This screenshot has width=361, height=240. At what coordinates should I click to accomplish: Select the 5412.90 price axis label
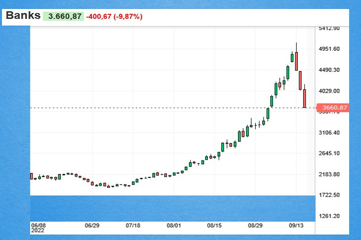(x=329, y=29)
